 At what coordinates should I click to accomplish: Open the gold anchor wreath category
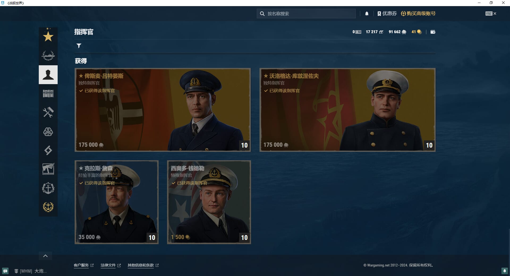[x=48, y=207]
